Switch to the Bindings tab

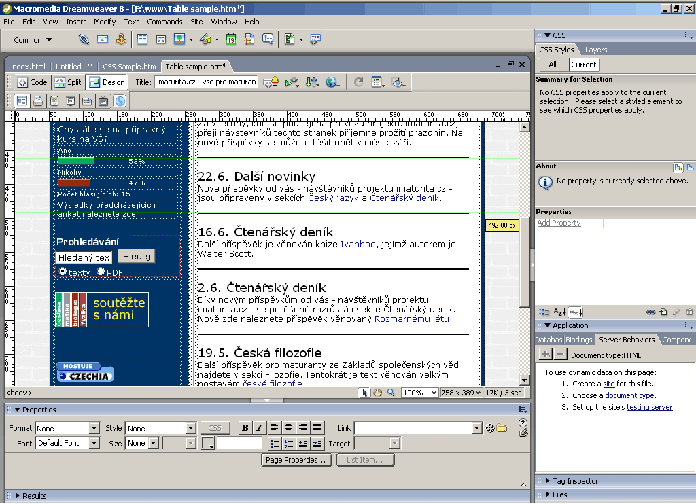578,340
